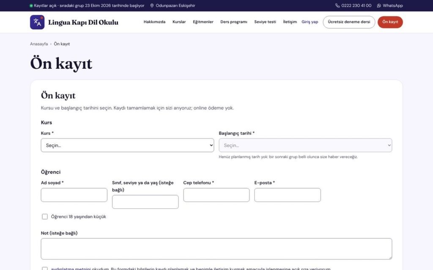Click the Ücretsiz deneme dersi button
This screenshot has height=270, width=433.
tap(349, 22)
